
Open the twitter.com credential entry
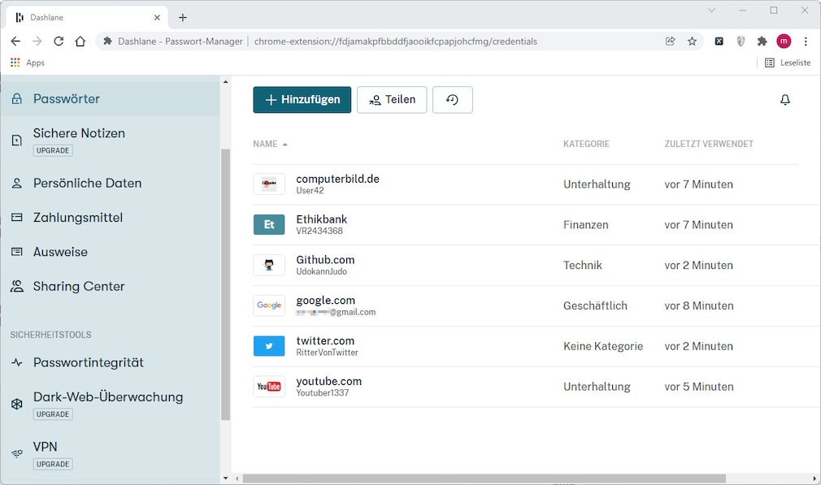tap(325, 346)
